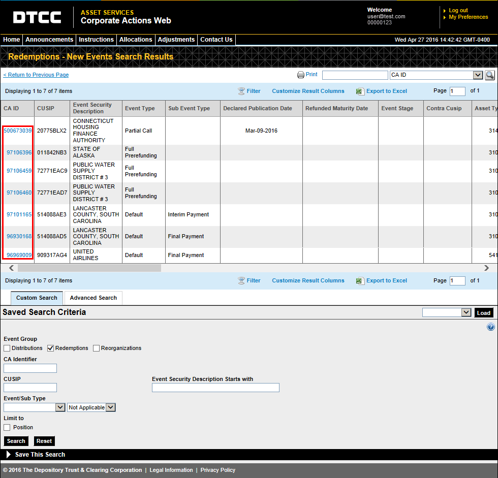The height and width of the screenshot is (478, 498).
Task: Click the bottom Export to Excel icon
Action: 360,281
